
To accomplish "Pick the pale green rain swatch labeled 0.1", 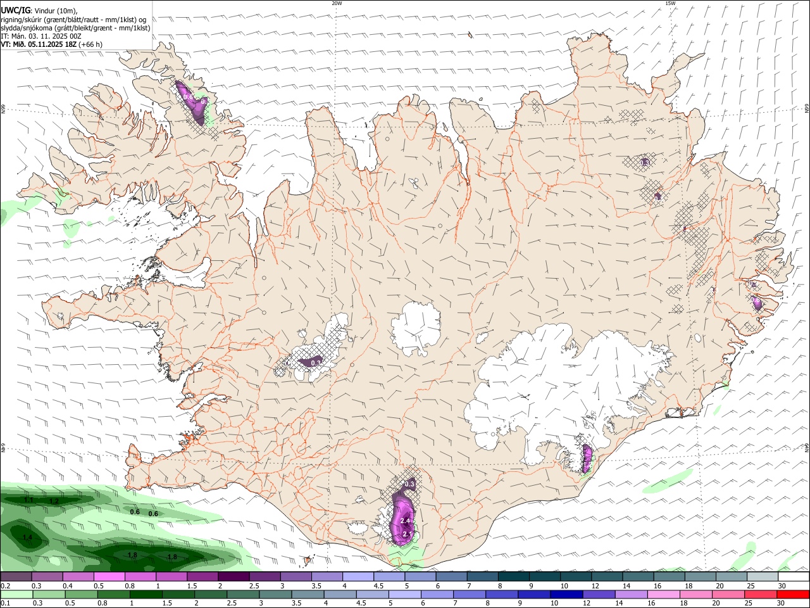I will (x=16, y=595).
